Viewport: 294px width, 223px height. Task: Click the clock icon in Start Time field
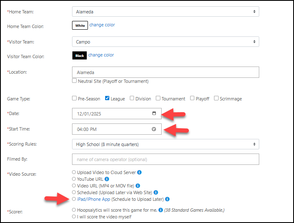[x=154, y=129]
